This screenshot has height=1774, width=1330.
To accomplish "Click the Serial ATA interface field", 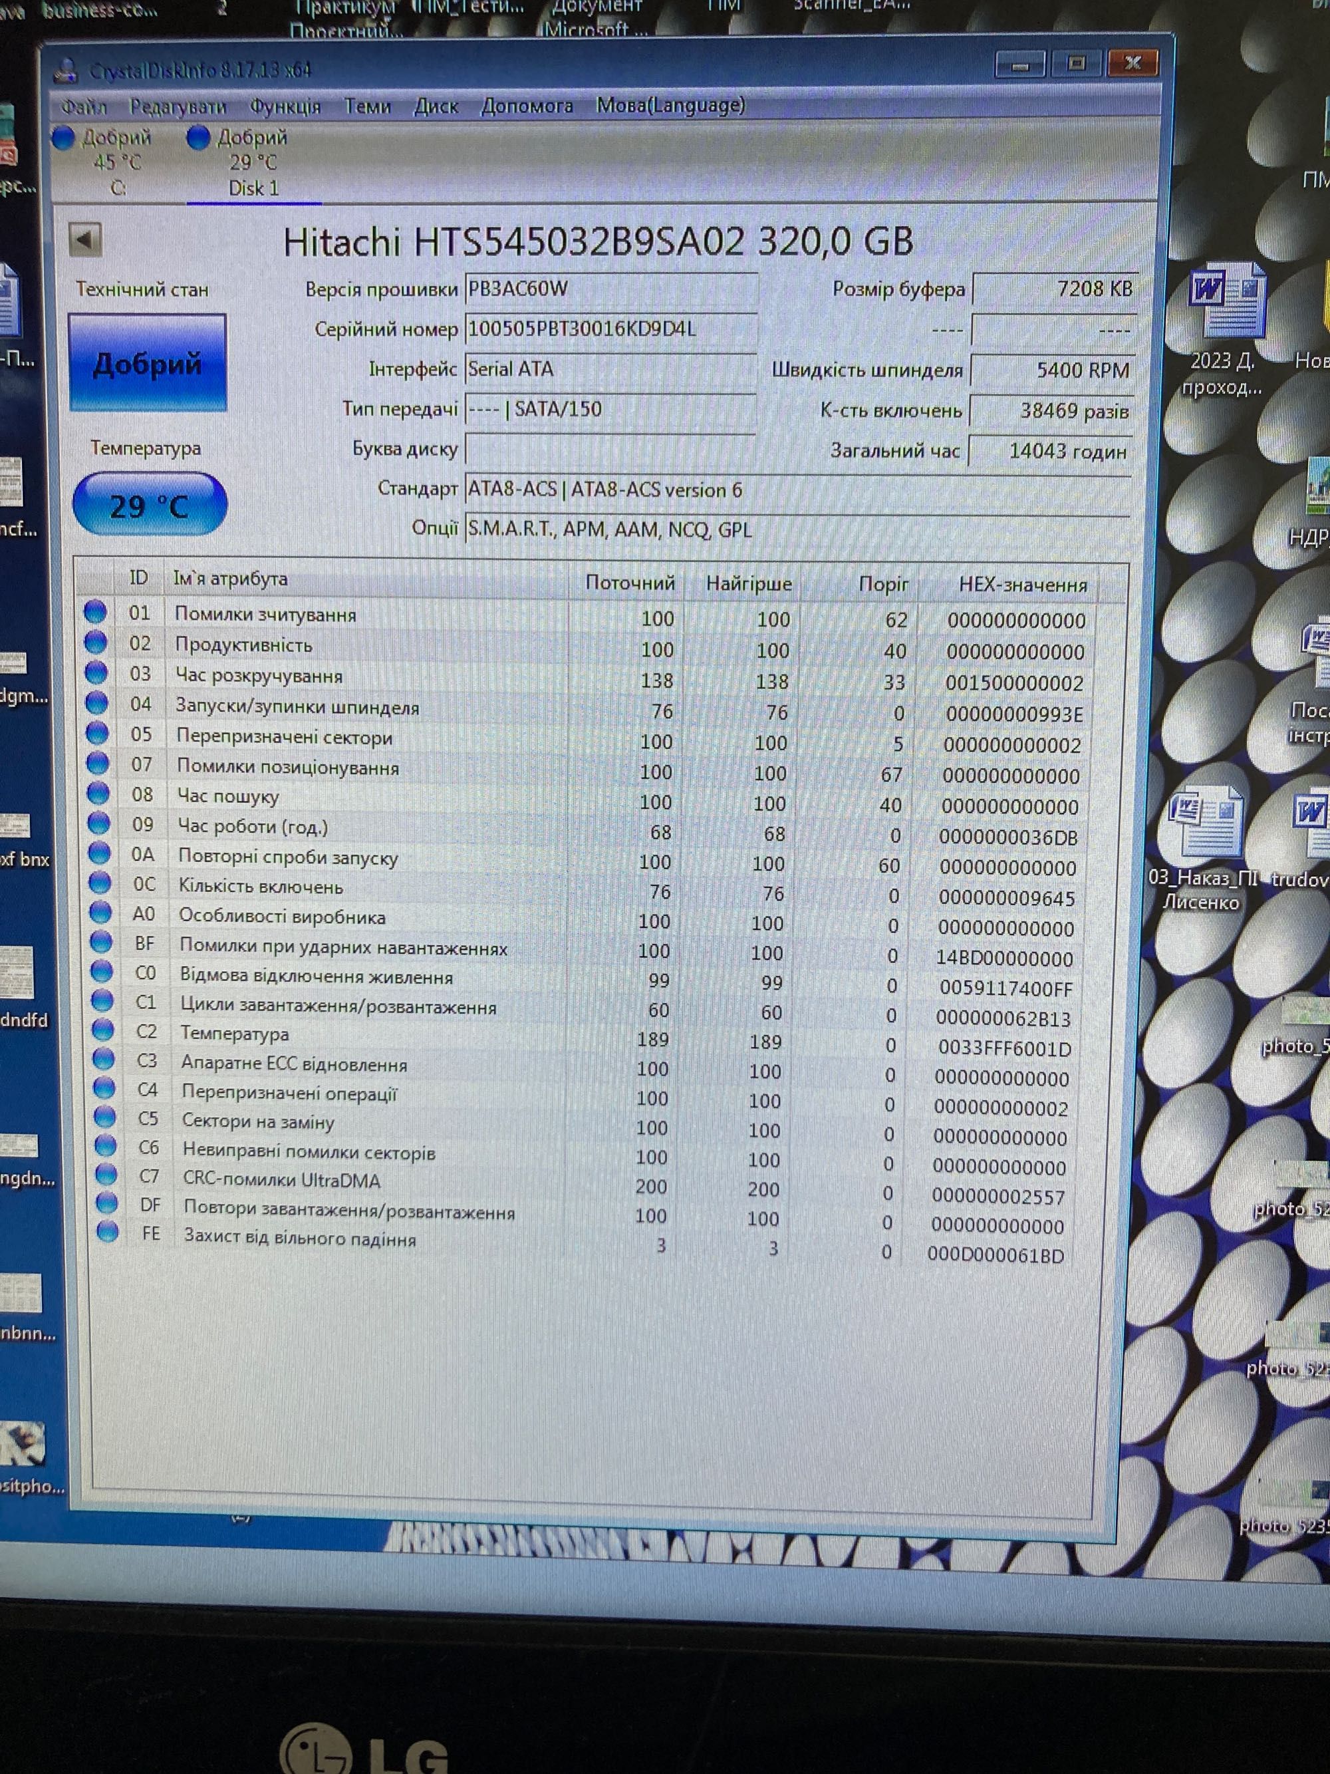I will (x=611, y=369).
